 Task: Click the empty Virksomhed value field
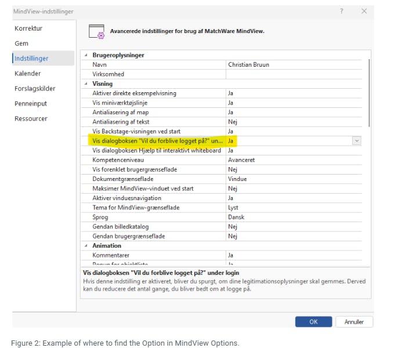tap(294, 74)
